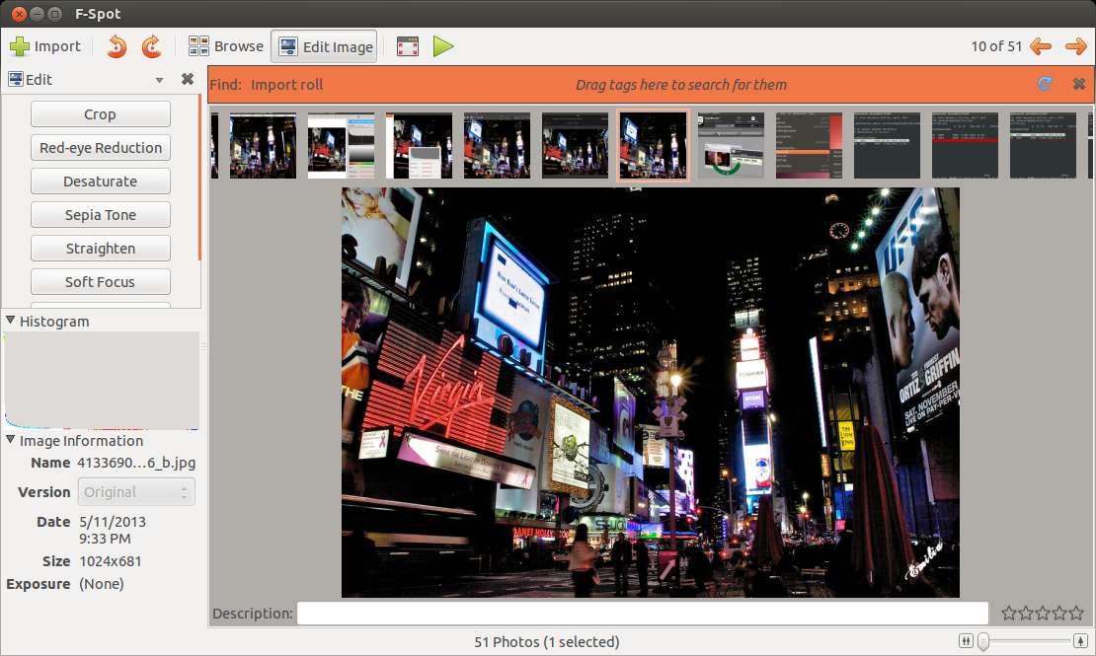Open the Straighten tool

100,249
